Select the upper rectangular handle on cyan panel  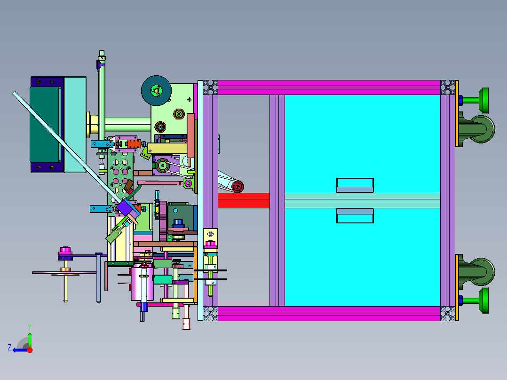click(355, 185)
